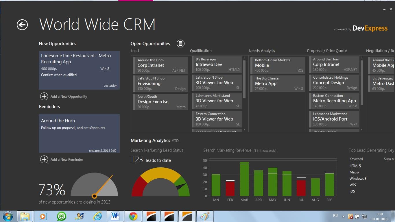Open The Big Cheese Metro App card
The height and width of the screenshot is (222, 395).
tap(278, 83)
